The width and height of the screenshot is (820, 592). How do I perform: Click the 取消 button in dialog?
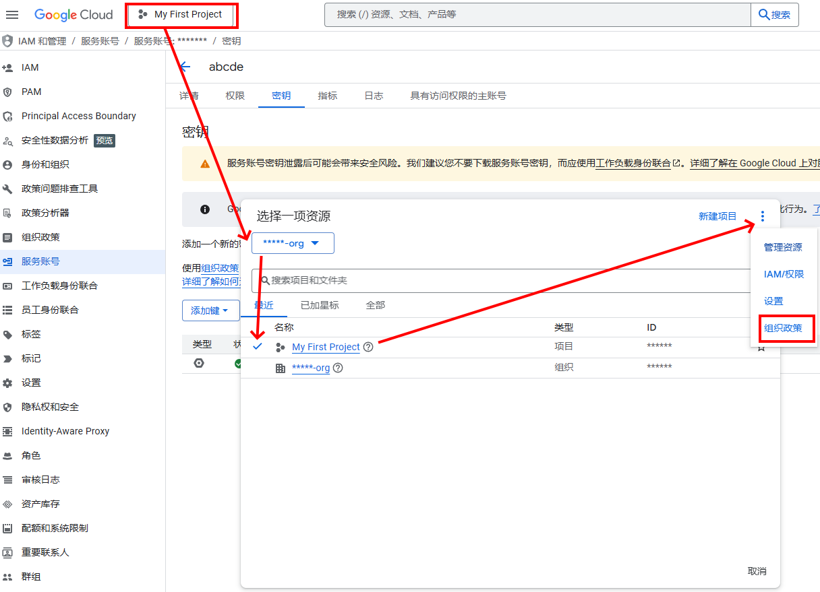click(x=757, y=571)
